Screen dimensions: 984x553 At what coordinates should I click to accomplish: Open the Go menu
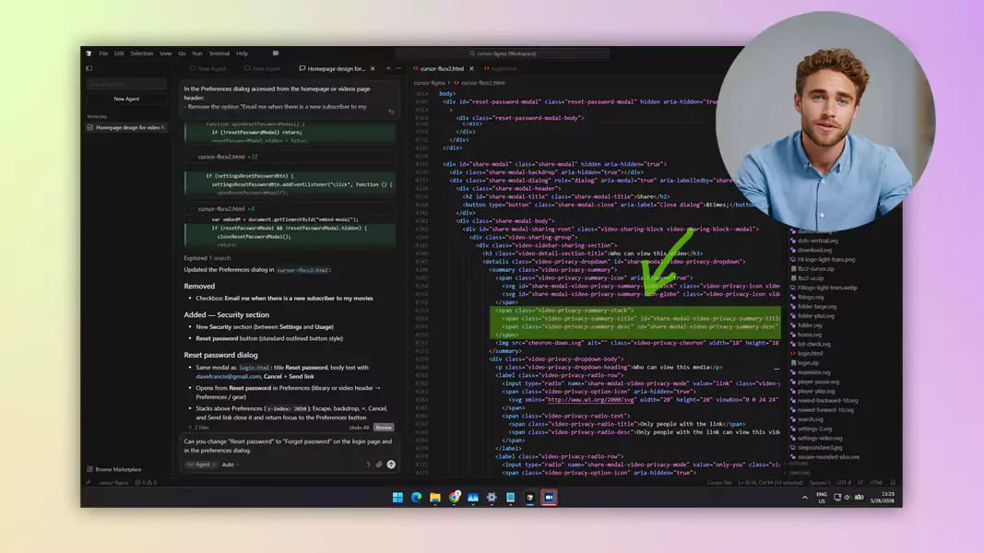(182, 53)
